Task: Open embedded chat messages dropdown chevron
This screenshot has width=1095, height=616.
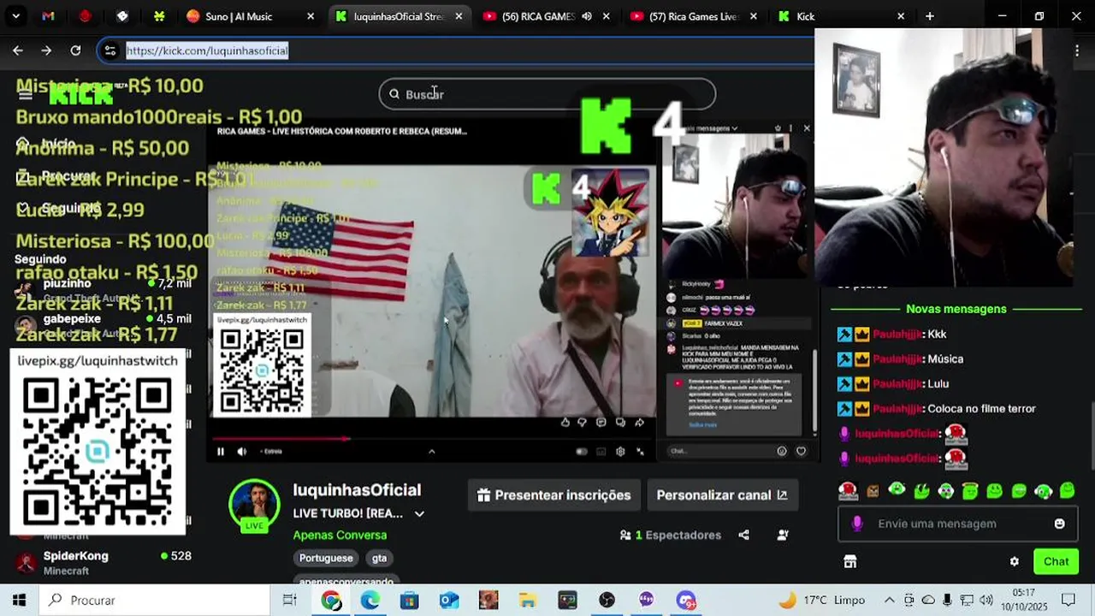Action: pyautogui.click(x=734, y=128)
